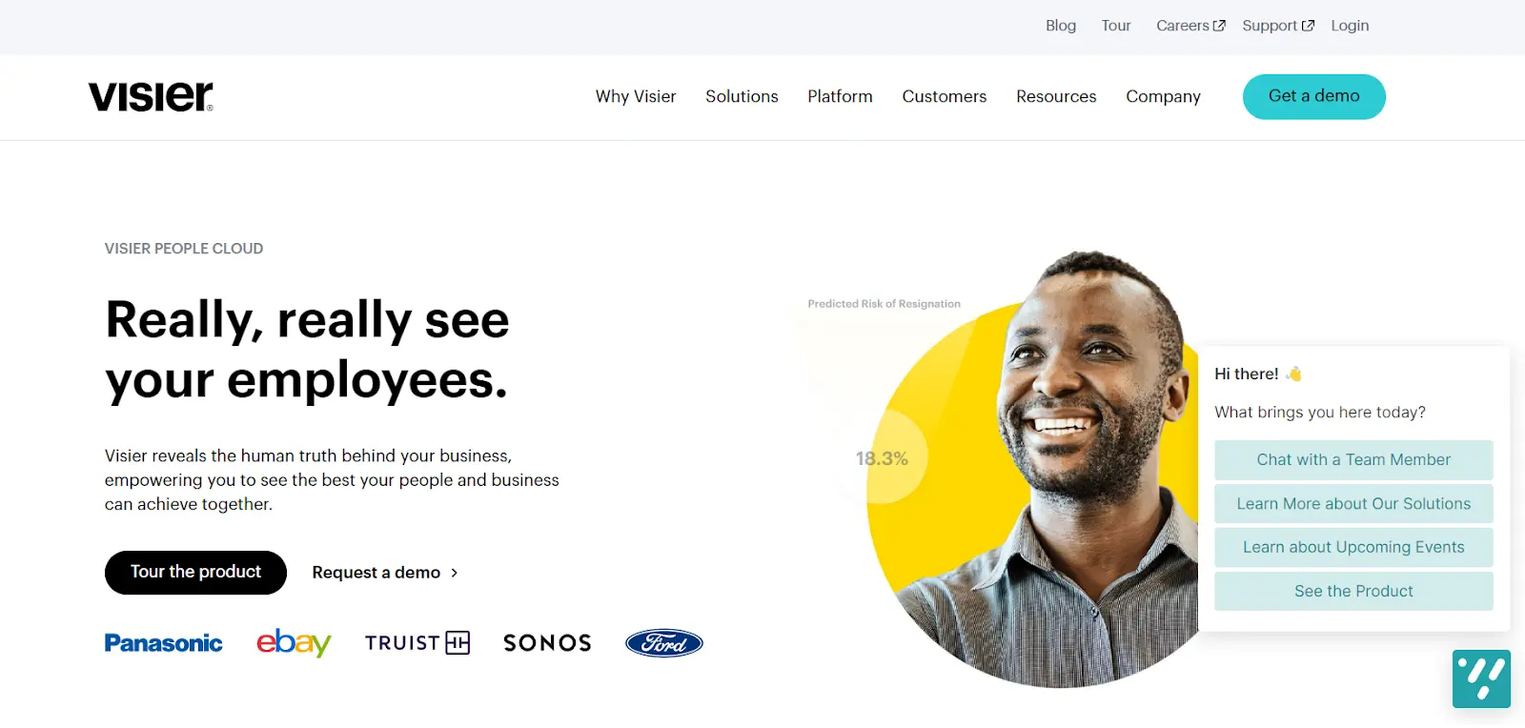Open the chat widget icon

(x=1481, y=678)
